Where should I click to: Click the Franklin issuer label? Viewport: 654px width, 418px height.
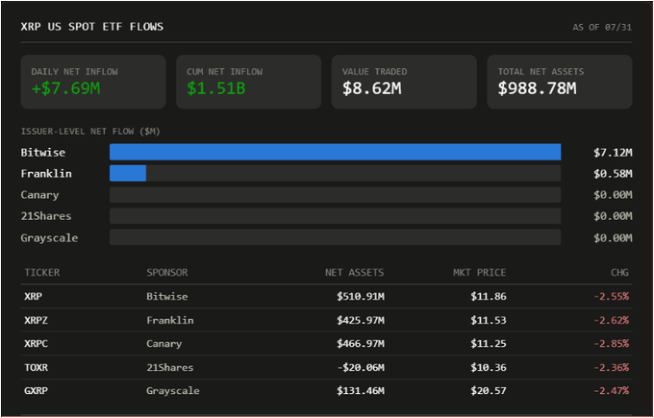coord(46,173)
